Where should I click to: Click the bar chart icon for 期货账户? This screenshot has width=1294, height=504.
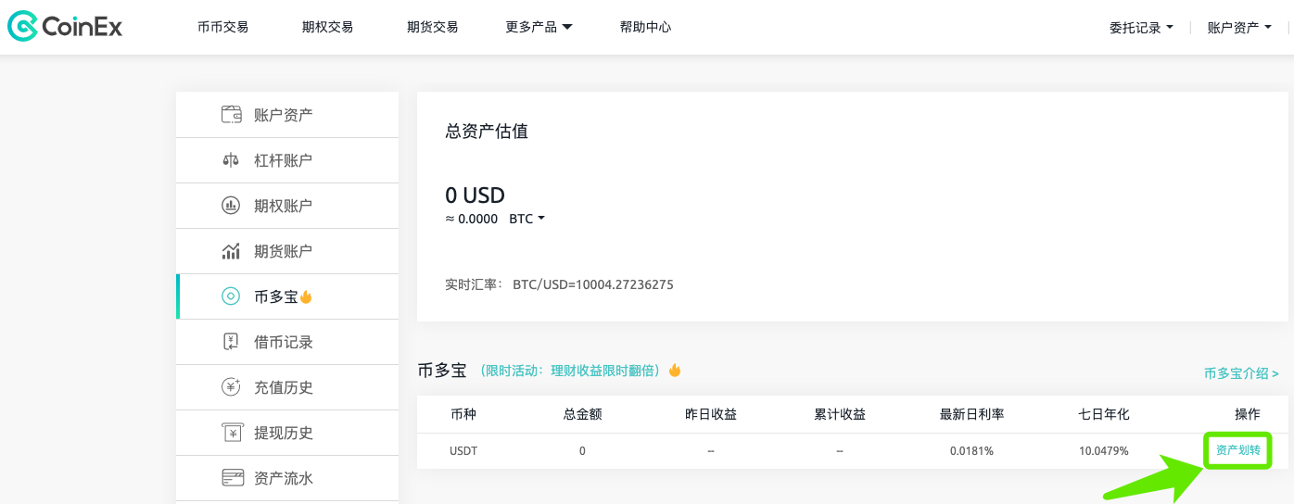point(232,251)
